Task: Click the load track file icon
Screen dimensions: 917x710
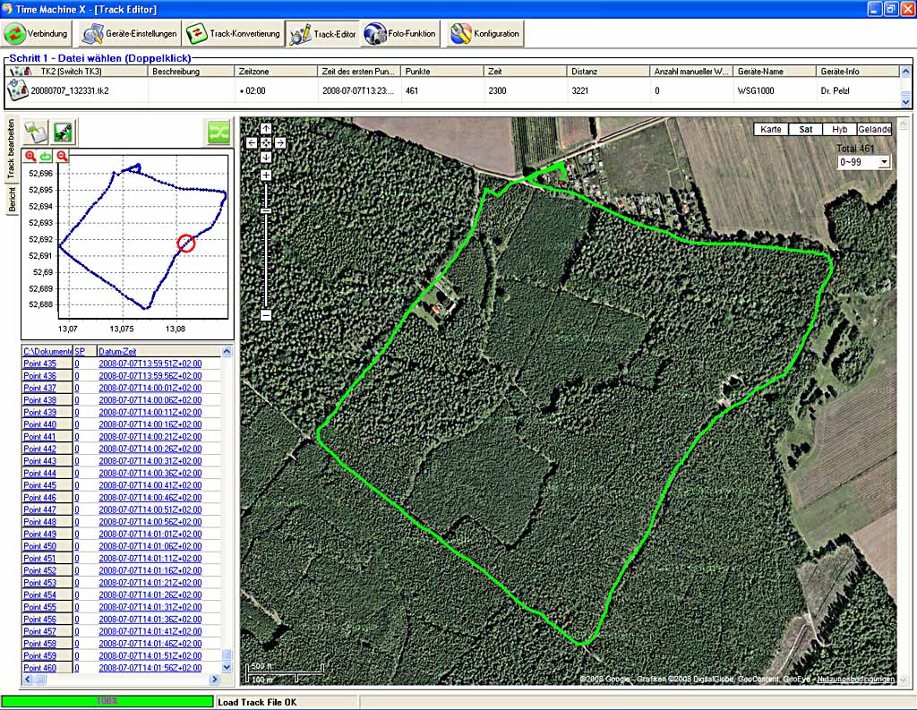Action: tap(36, 133)
